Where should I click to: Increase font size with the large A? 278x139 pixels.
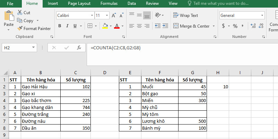[x=114, y=15]
